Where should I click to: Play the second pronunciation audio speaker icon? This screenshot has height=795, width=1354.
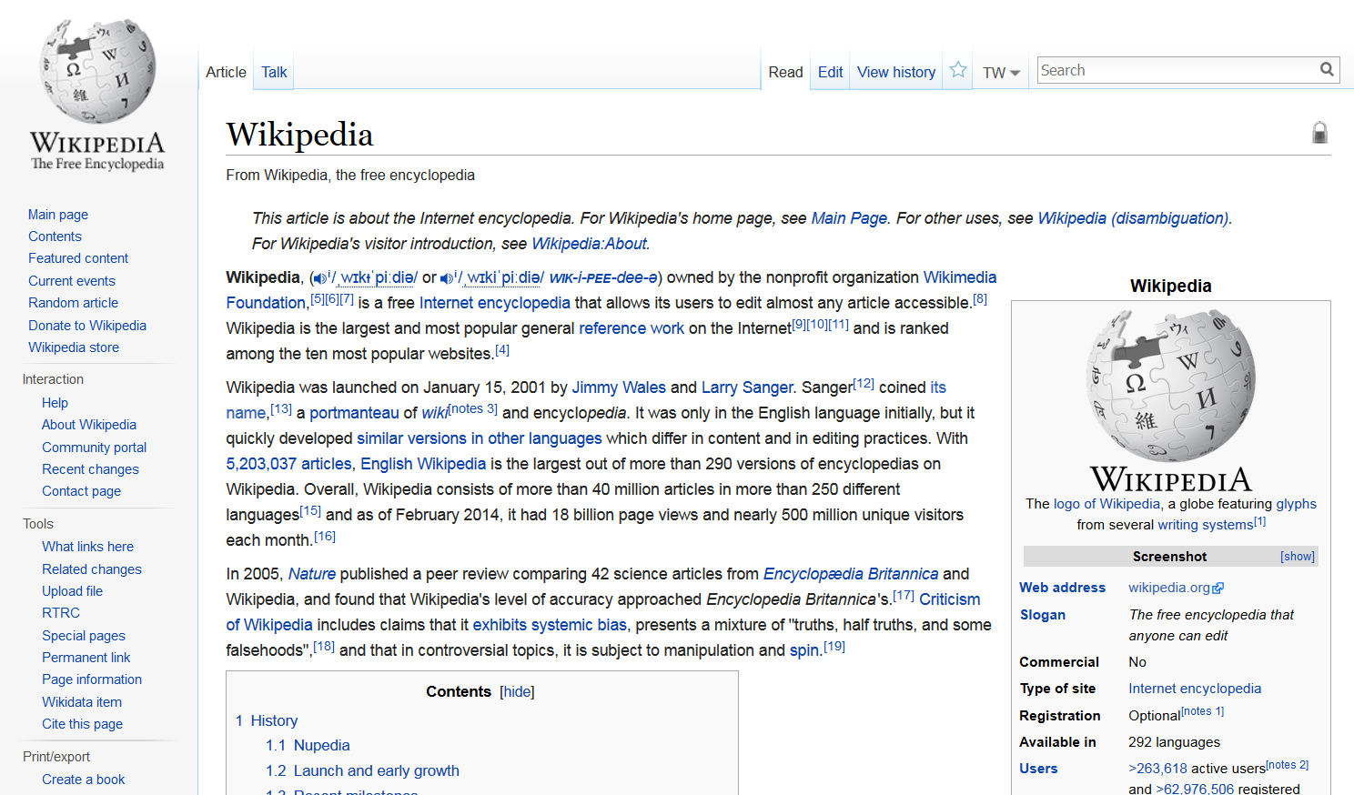[446, 278]
